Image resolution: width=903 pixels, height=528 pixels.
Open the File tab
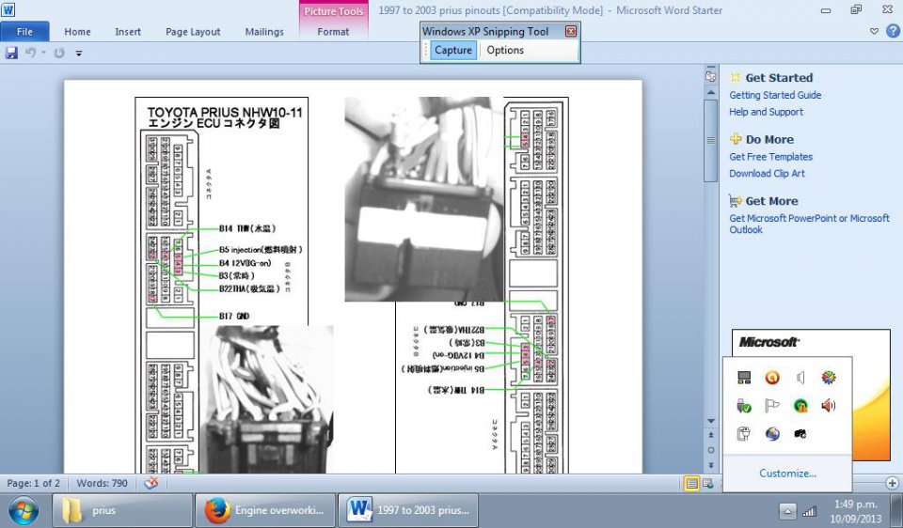[x=24, y=32]
